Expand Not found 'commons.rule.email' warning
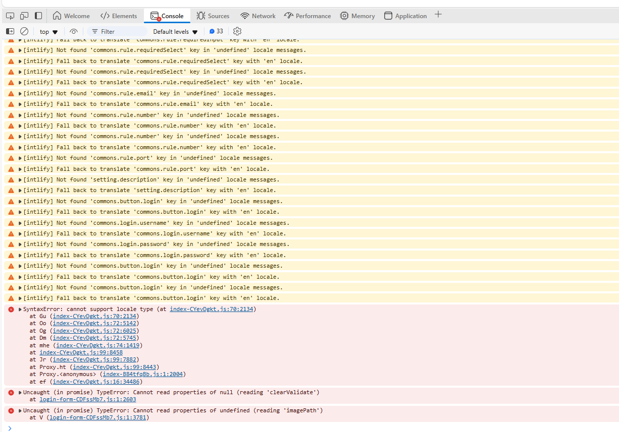619x432 pixels. coord(20,93)
